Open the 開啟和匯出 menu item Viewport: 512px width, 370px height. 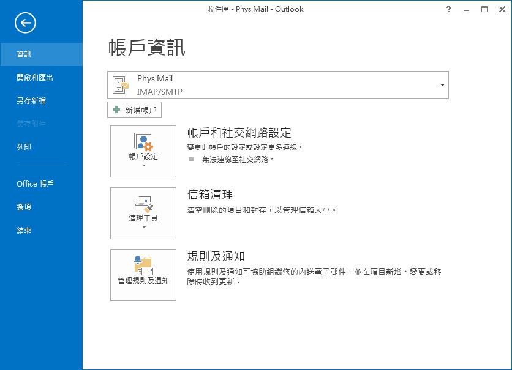41,77
